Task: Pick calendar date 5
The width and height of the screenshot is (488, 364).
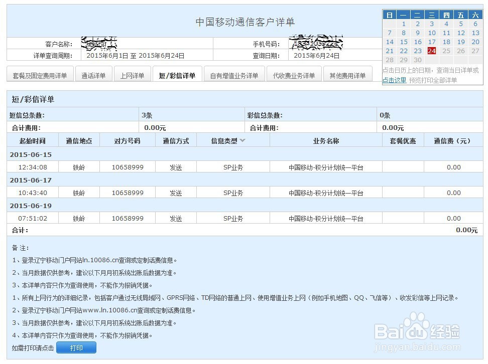Action: pyautogui.click(x=461, y=24)
